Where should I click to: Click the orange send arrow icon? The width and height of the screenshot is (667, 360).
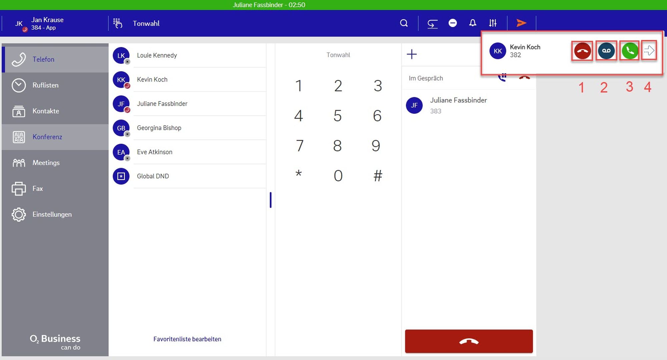tap(521, 23)
